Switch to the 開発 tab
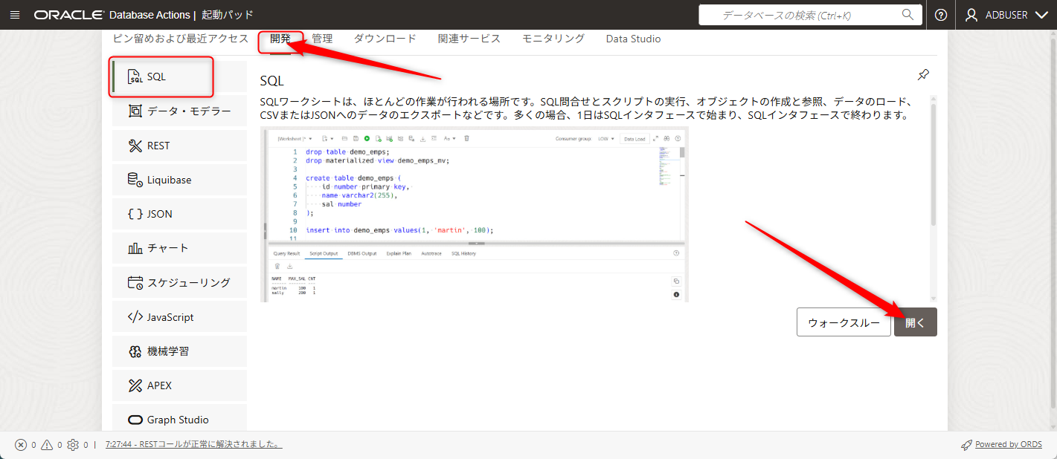Viewport: 1057px width, 459px height. (x=280, y=39)
